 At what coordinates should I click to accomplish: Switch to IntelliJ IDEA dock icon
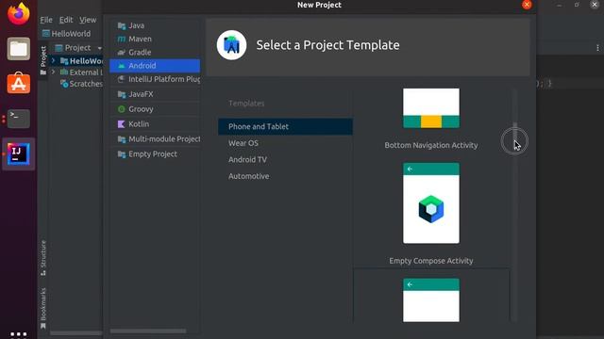point(19,153)
